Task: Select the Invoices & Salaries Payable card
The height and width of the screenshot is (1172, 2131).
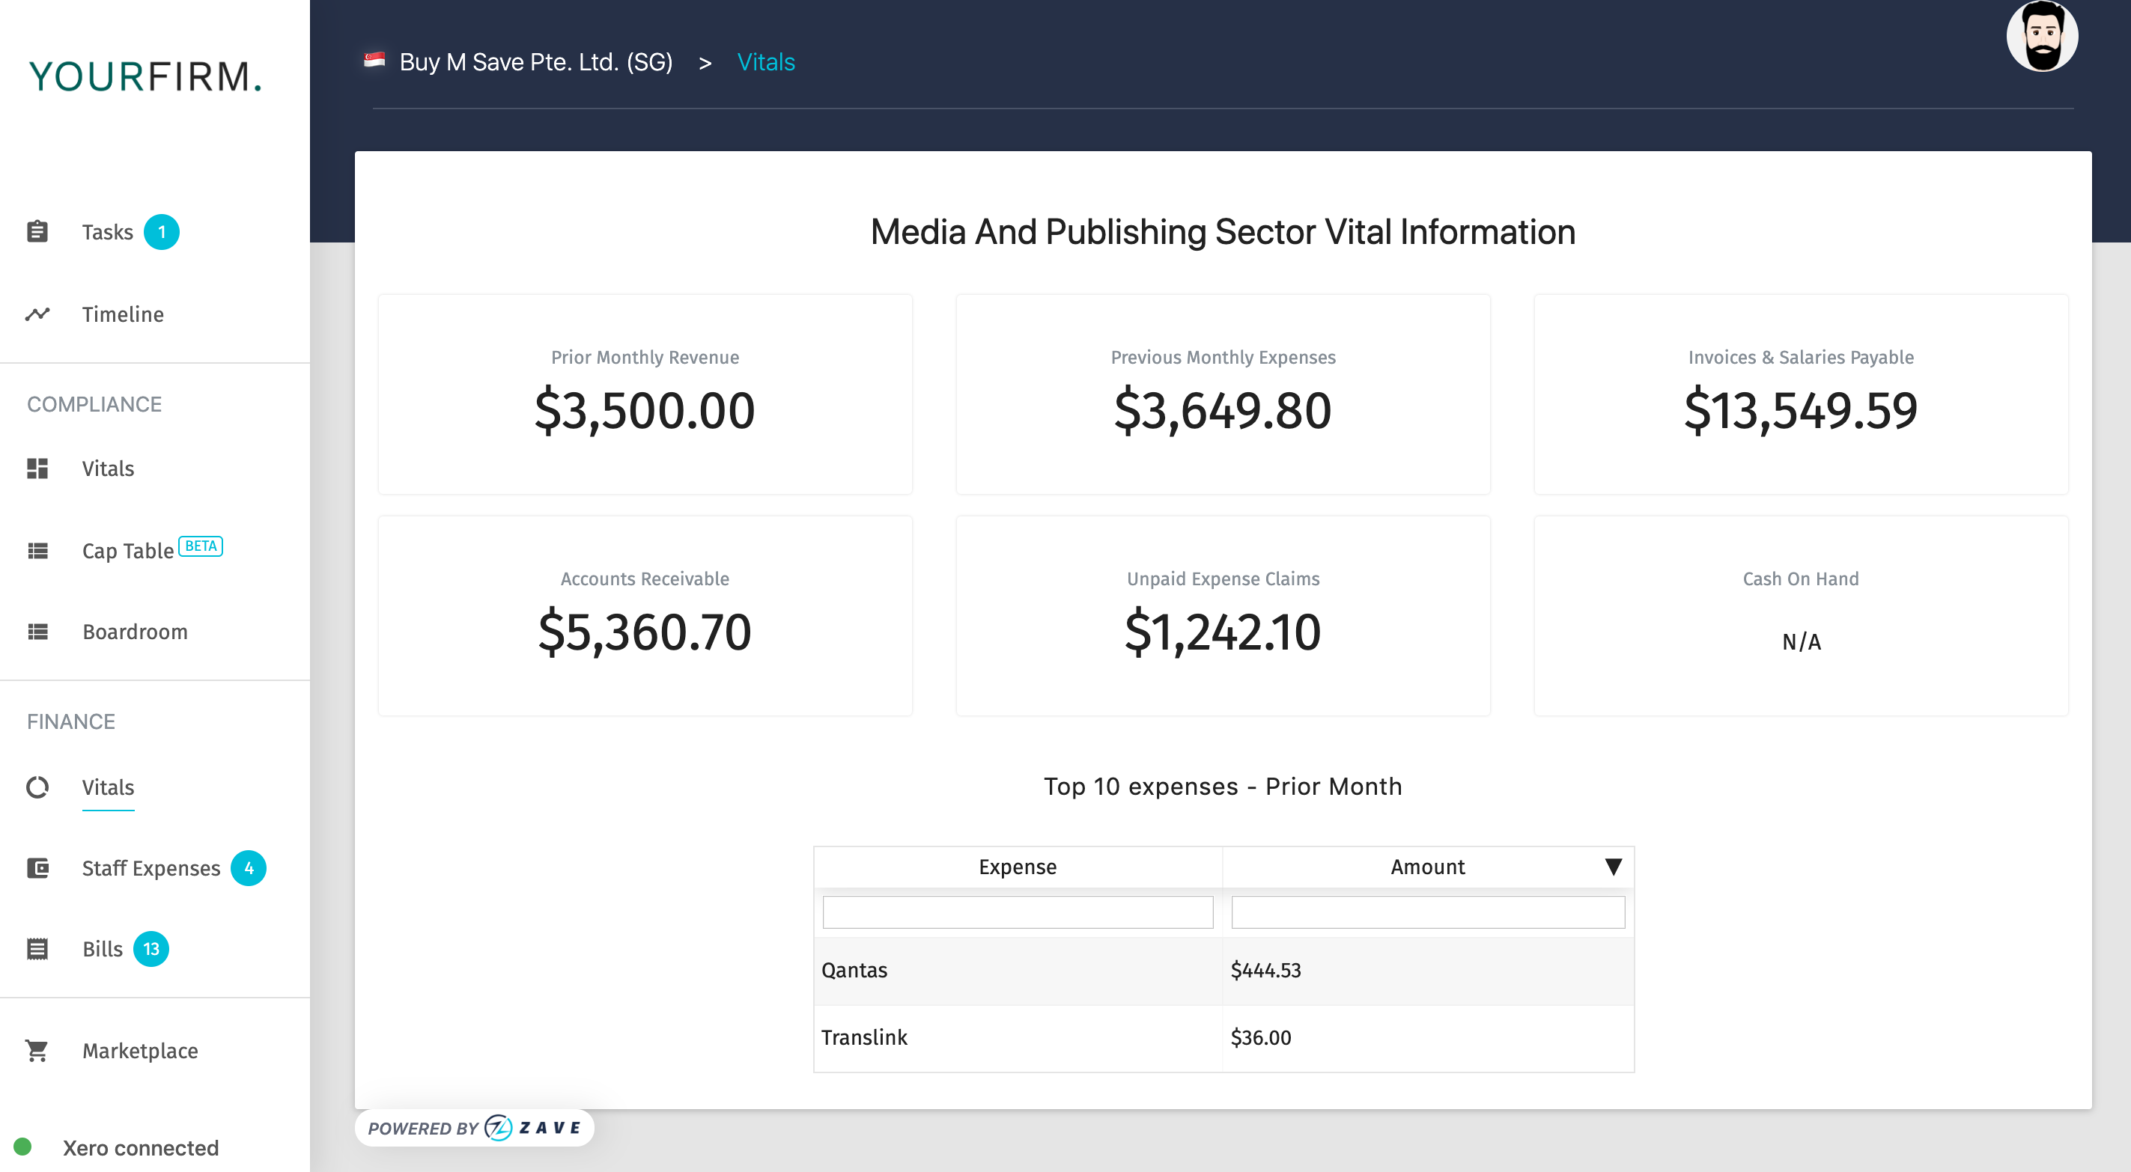Action: (1801, 394)
